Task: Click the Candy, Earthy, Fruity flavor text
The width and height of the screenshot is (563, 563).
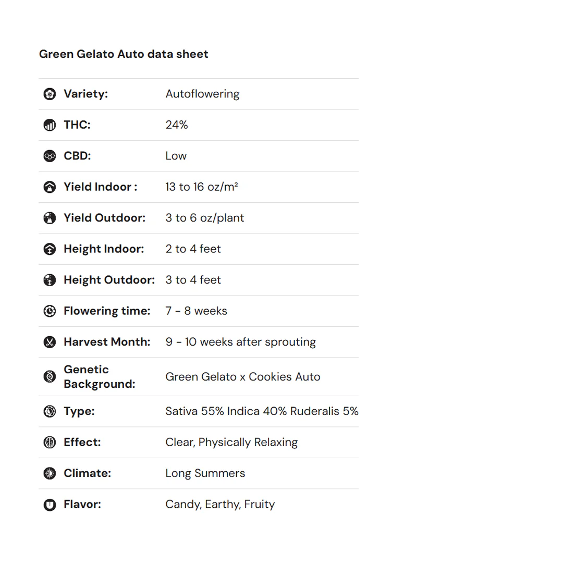Action: click(x=219, y=505)
